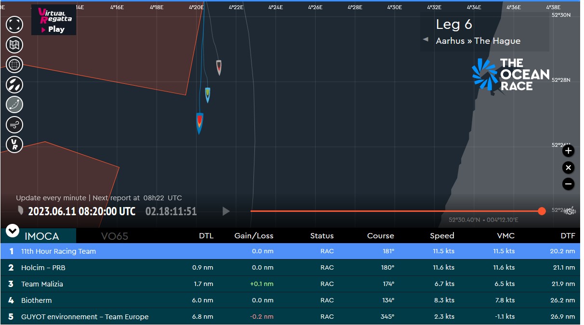Click the boats fleet icon
The width and height of the screenshot is (584, 325).
[x=14, y=85]
